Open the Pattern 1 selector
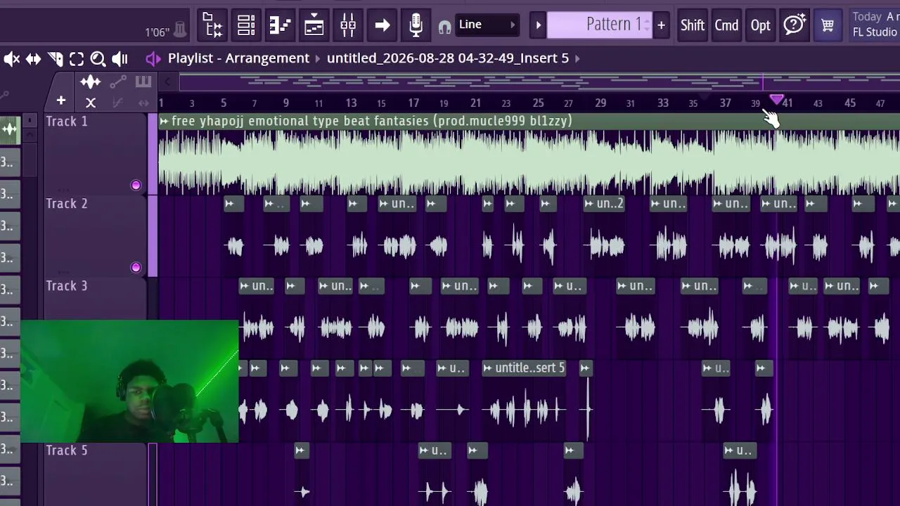Screen dimensions: 900x506 click(600, 25)
